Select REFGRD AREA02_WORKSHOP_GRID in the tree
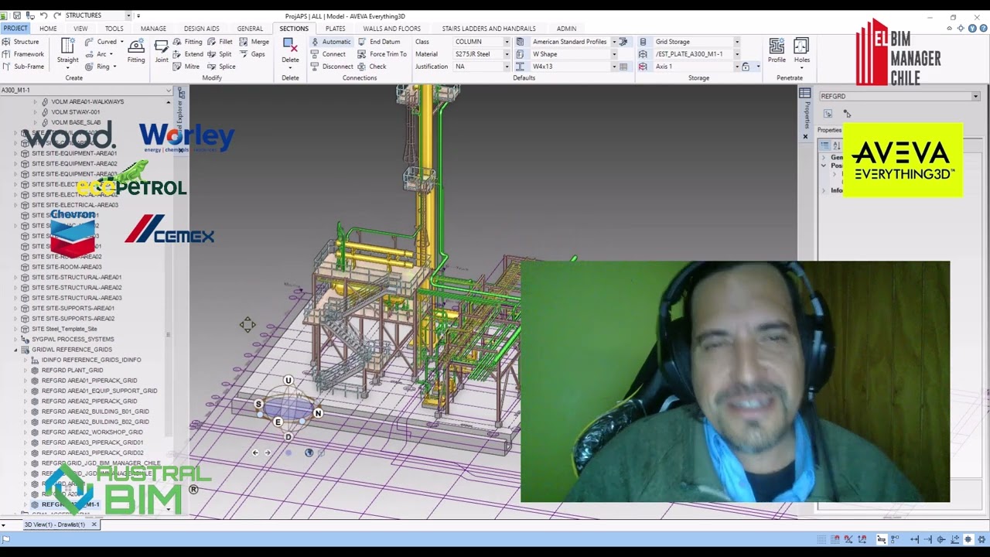The width and height of the screenshot is (990, 557). point(92,432)
